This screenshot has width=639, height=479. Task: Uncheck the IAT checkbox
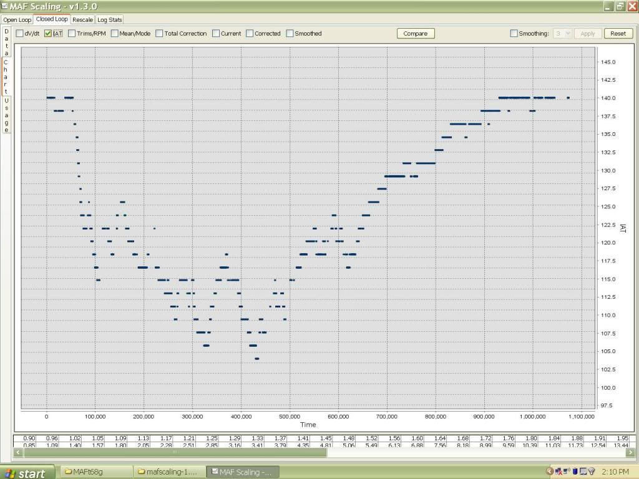(48, 34)
